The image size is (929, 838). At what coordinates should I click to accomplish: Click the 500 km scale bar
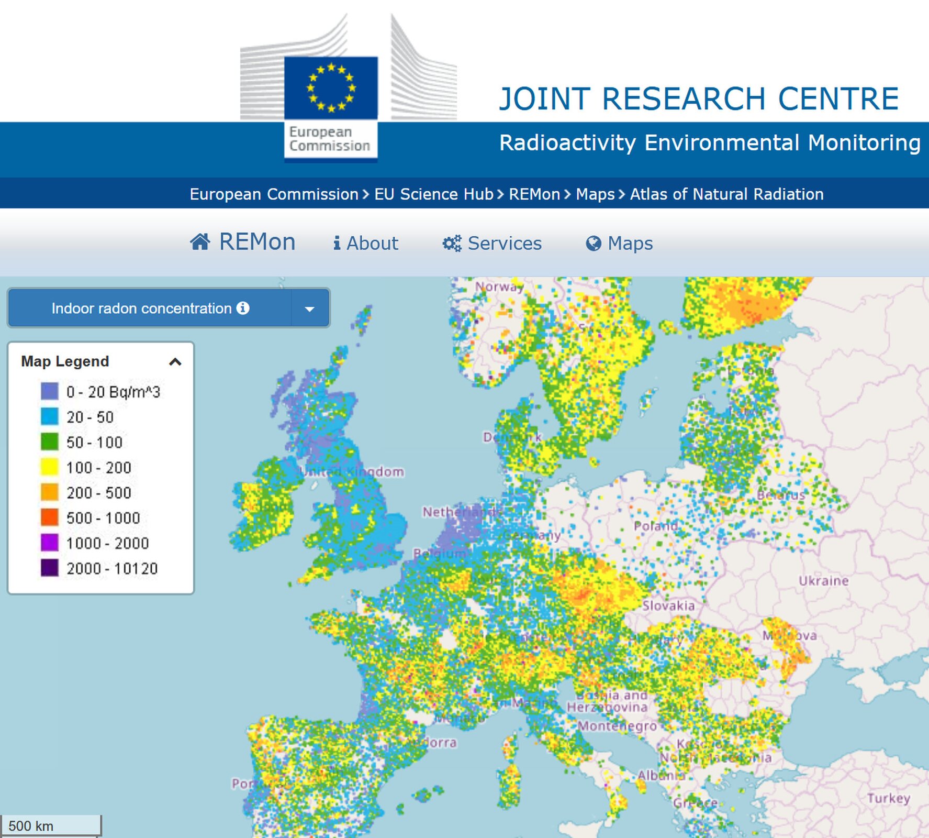51,825
